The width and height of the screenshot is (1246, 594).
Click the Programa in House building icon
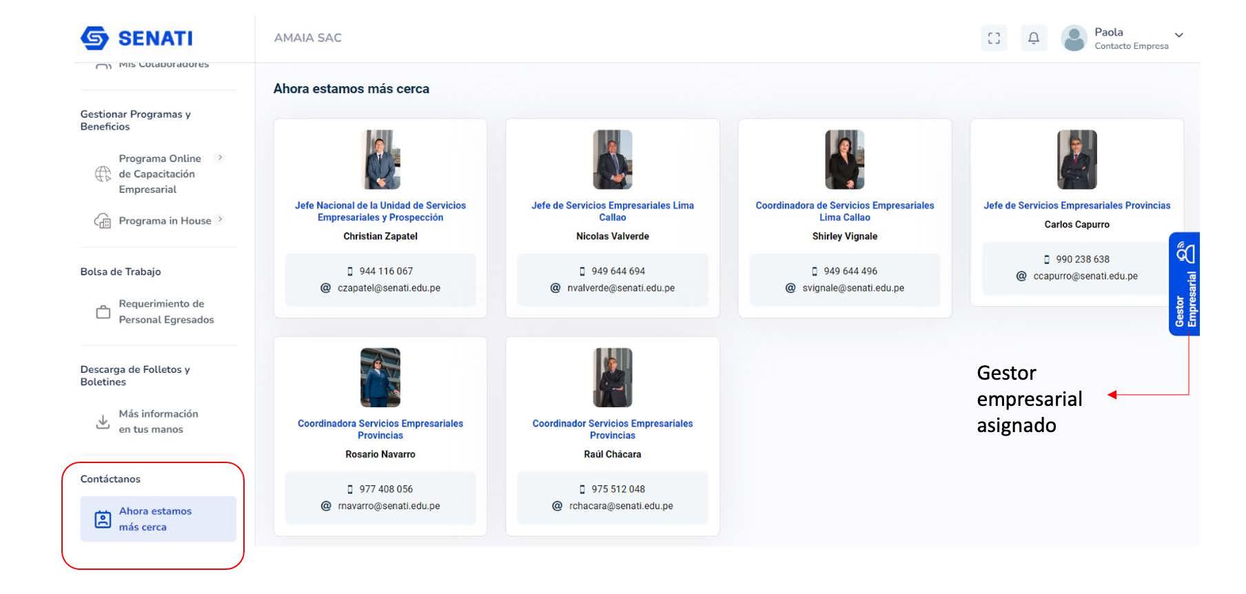(103, 221)
